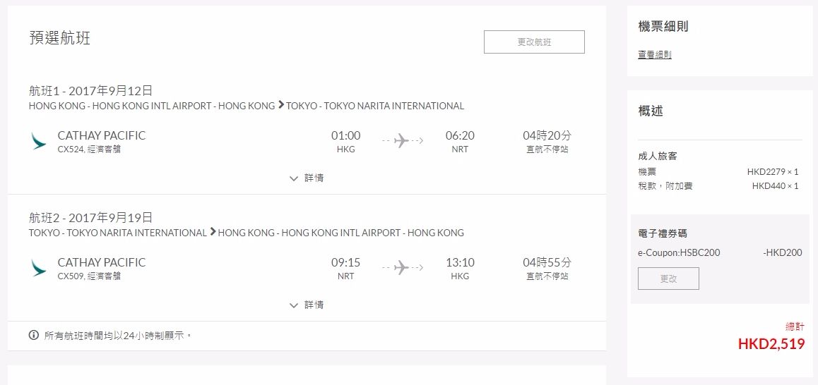Expand 詳情 details for flight CX524
Image resolution: width=818 pixels, height=385 pixels.
[307, 178]
